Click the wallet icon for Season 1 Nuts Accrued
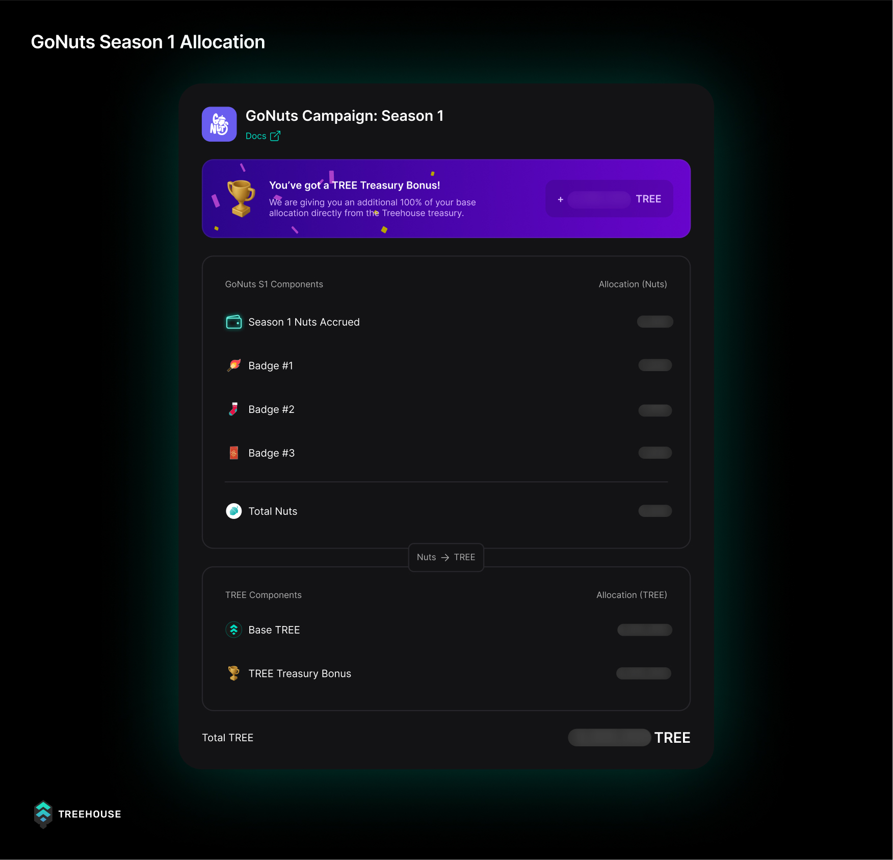The height and width of the screenshot is (860, 893). 234,322
